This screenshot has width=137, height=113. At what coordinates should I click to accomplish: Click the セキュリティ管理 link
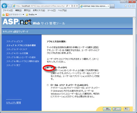(x=13, y=103)
